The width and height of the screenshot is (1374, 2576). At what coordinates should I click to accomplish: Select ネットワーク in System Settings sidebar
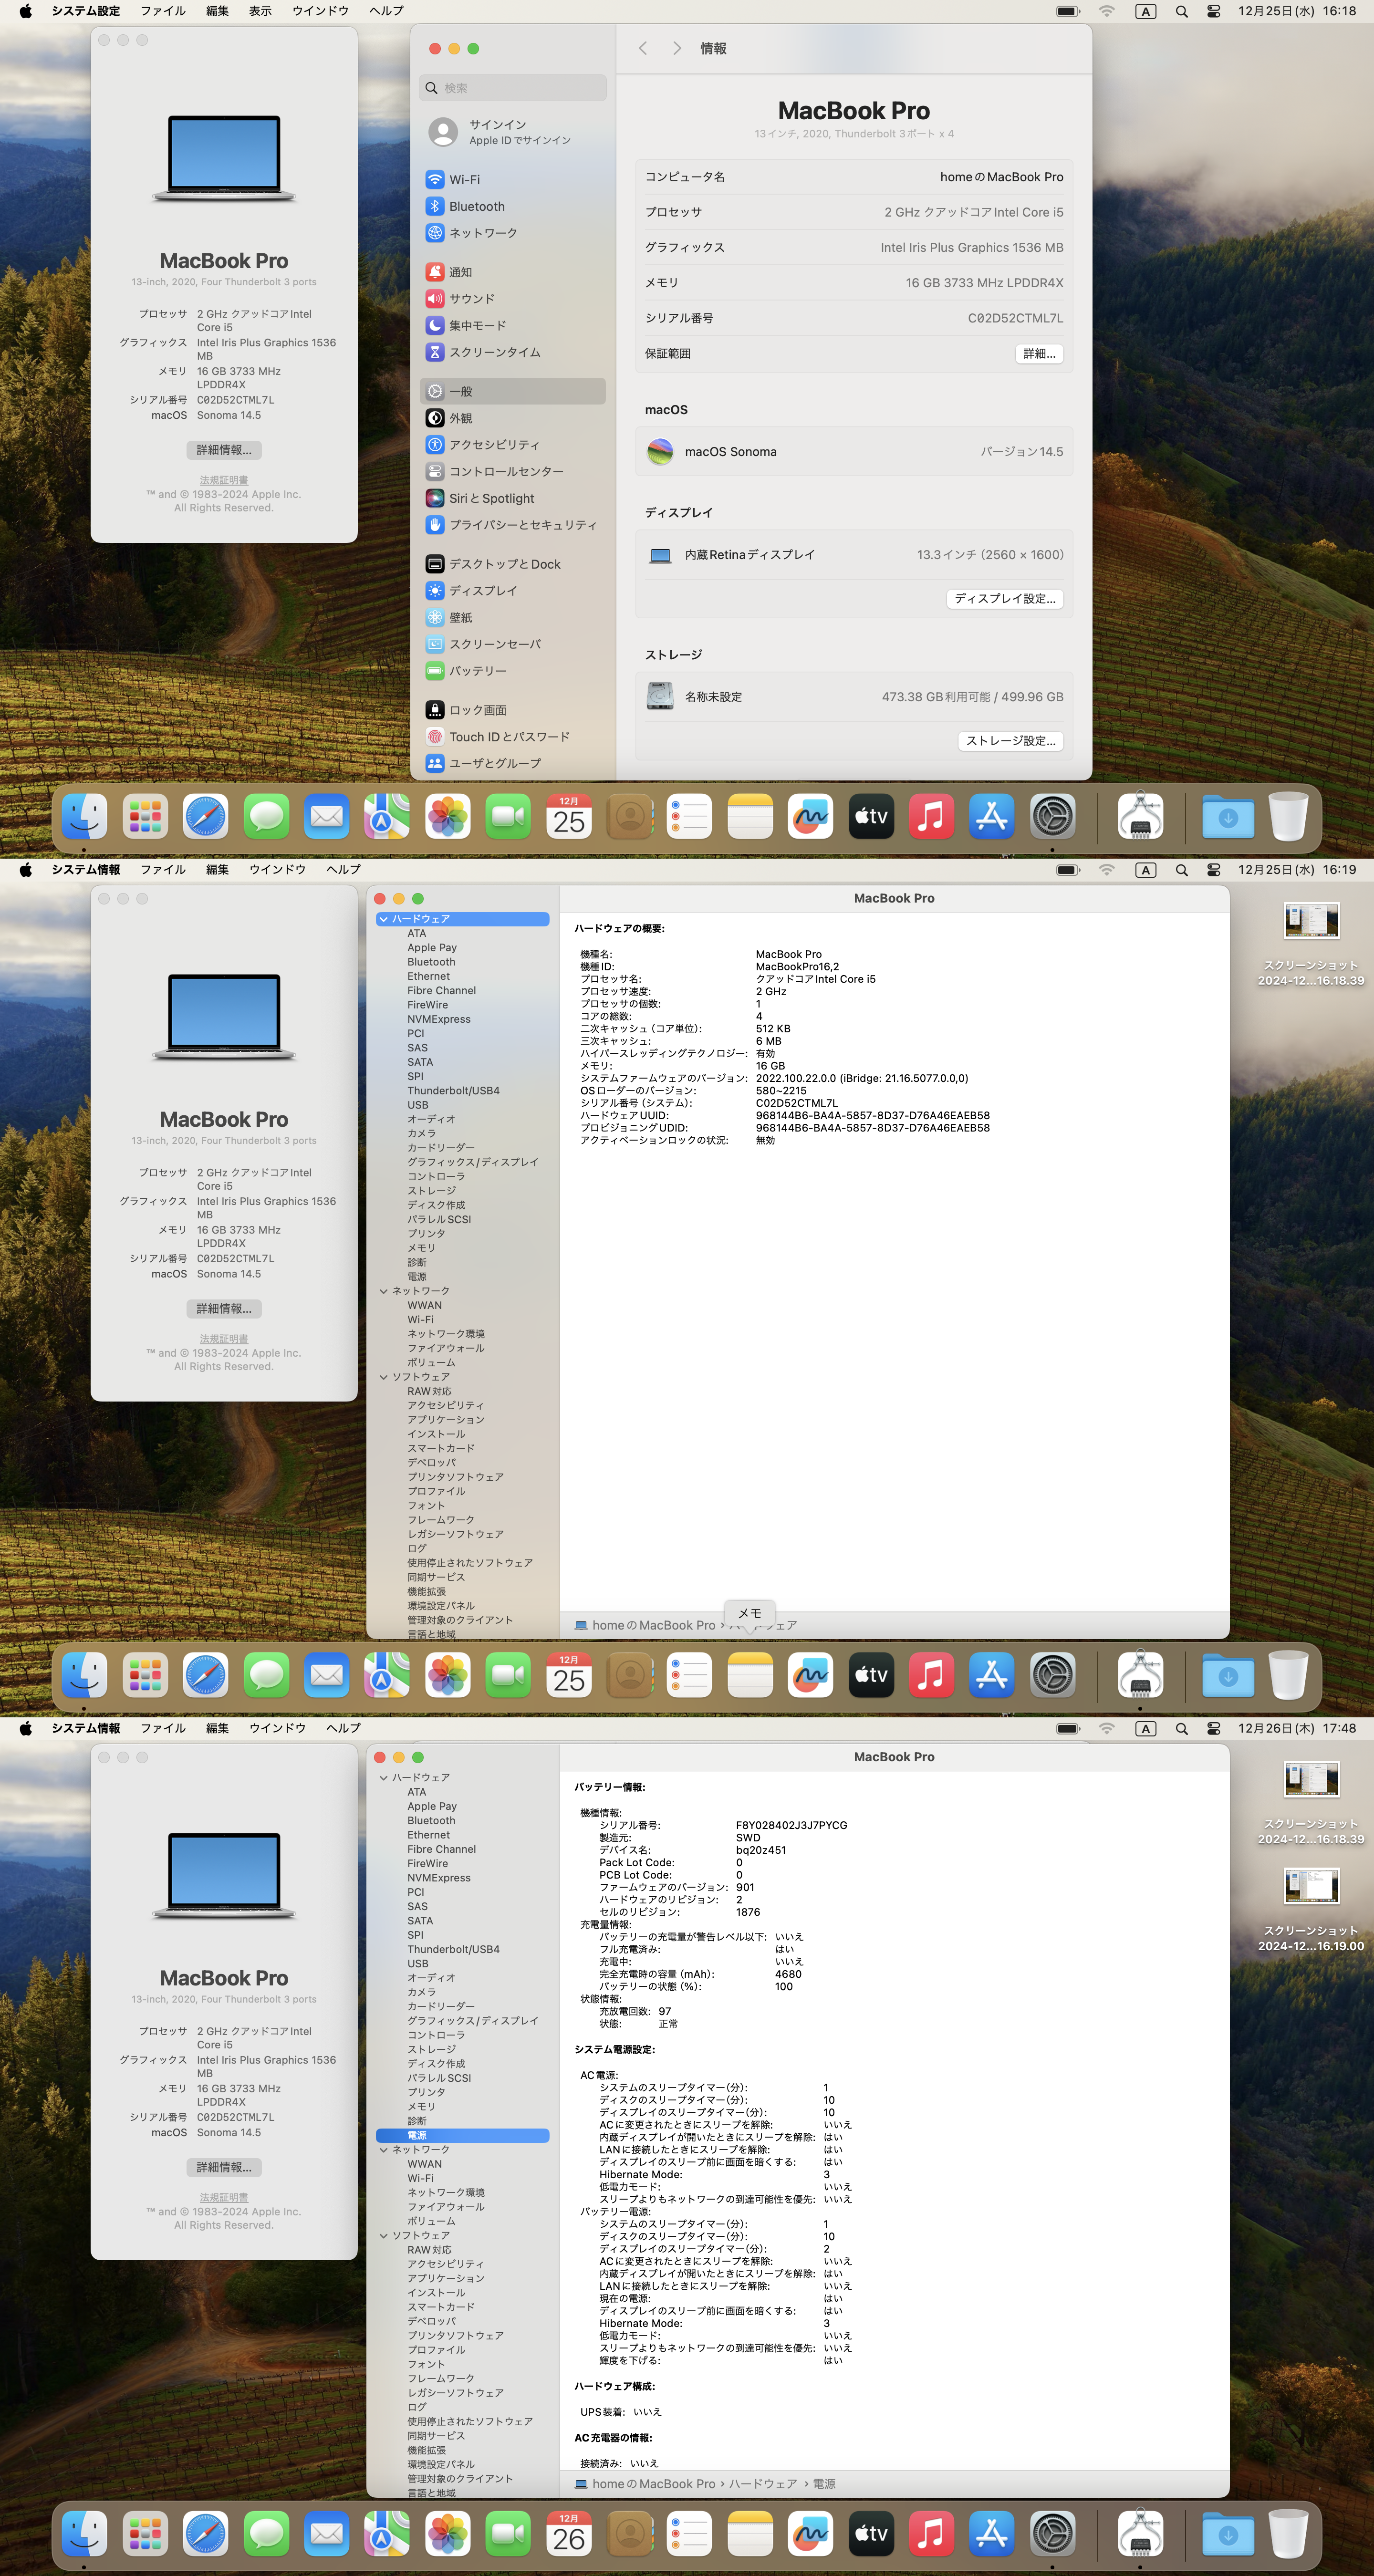click(512, 233)
